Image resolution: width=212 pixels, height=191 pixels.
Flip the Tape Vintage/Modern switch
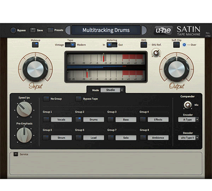click(70, 45)
